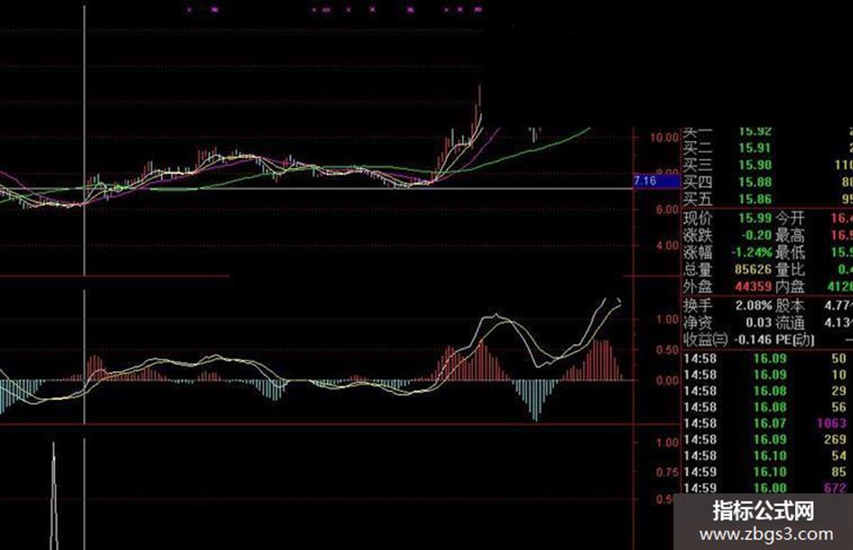Click the 现价 label
853x550 pixels.
698,219
